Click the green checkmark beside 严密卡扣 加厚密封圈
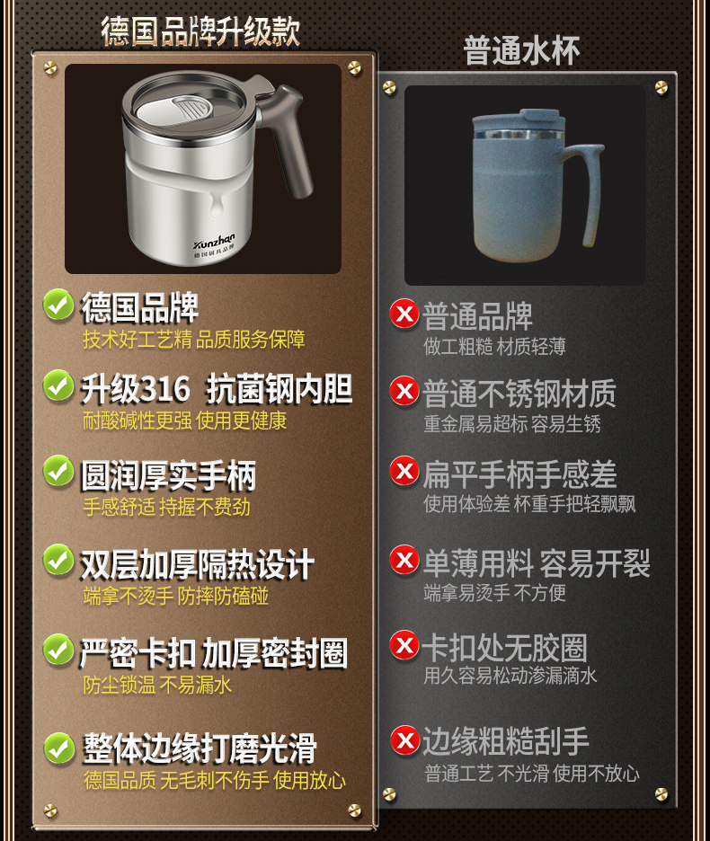 point(58,650)
